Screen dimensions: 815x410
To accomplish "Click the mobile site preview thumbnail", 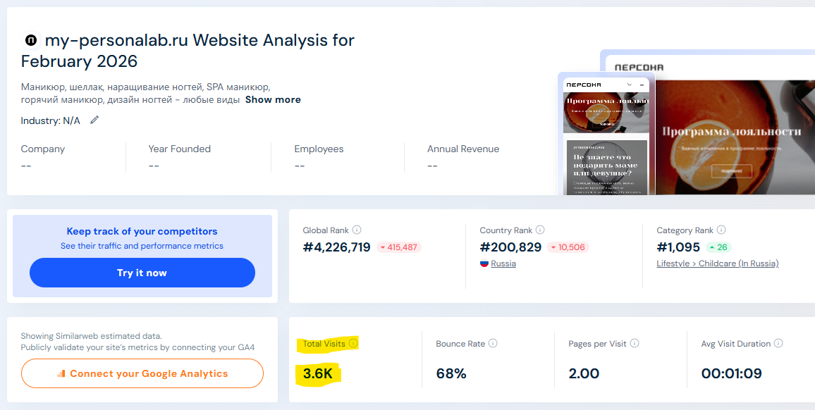I will click(x=606, y=141).
